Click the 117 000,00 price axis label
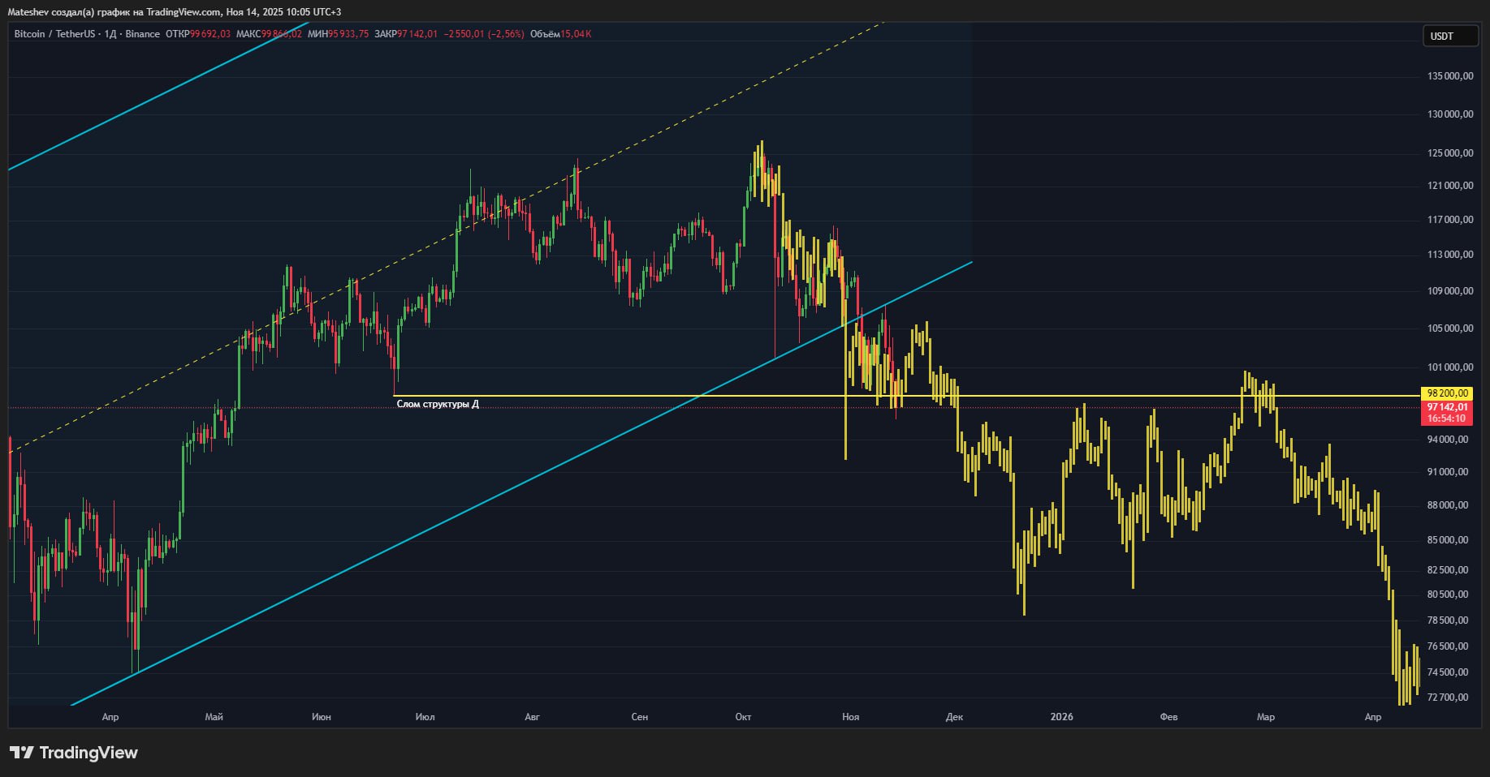This screenshot has height=777, width=1490. (x=1450, y=220)
